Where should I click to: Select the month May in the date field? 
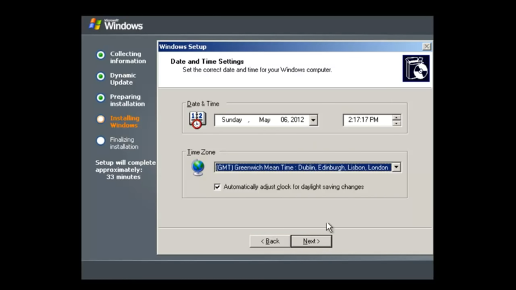point(264,120)
